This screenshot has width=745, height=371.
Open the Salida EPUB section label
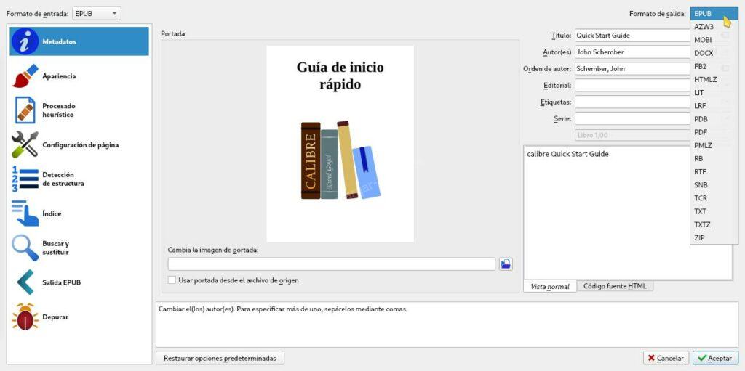(61, 282)
